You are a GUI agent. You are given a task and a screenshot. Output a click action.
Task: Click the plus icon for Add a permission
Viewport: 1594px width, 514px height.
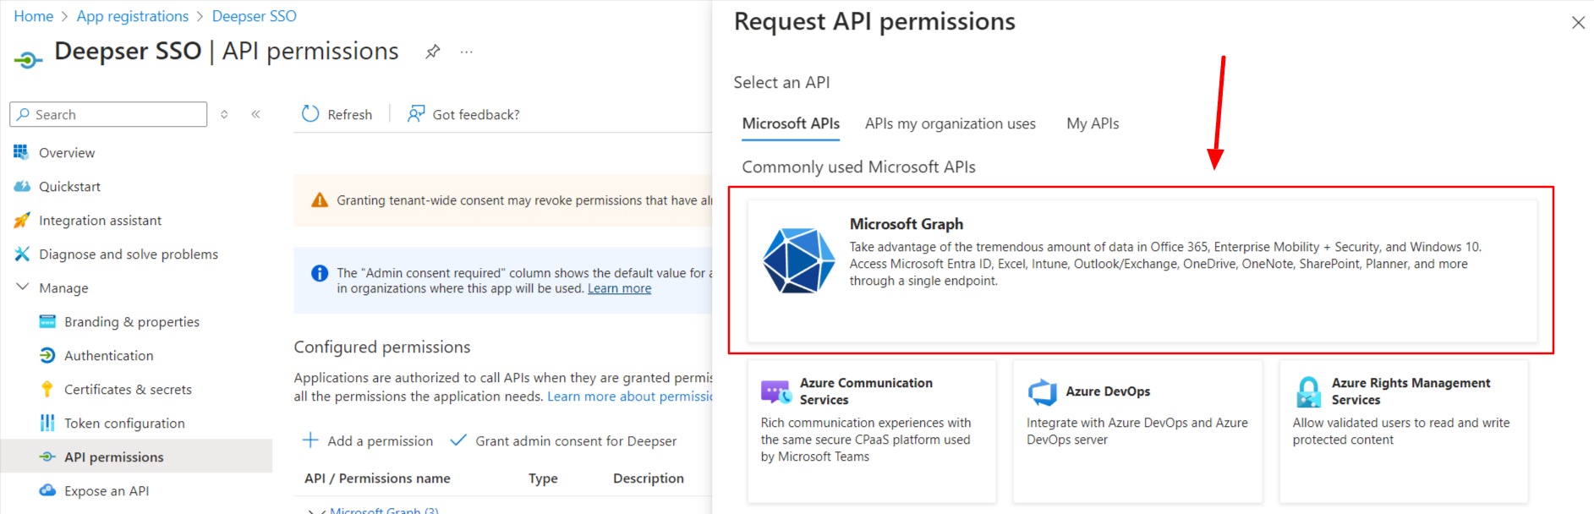[x=310, y=440]
